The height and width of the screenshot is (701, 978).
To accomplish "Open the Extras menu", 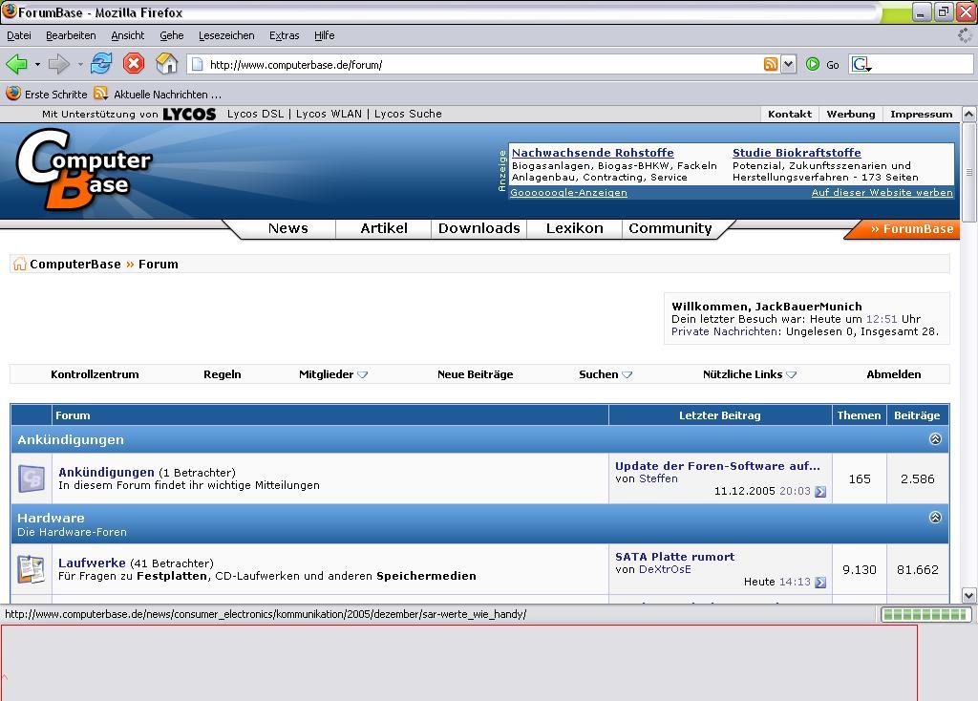I will click(x=285, y=35).
